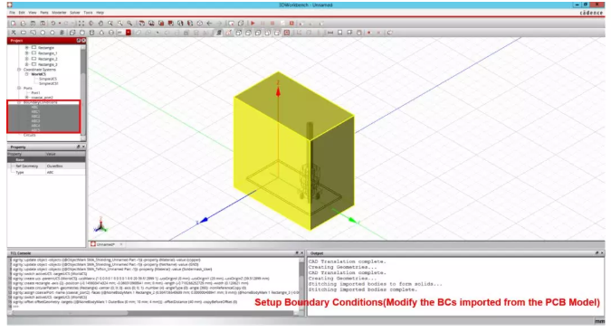
Task: Click the Ref Geometry value OuterBox
Action: tap(55, 166)
